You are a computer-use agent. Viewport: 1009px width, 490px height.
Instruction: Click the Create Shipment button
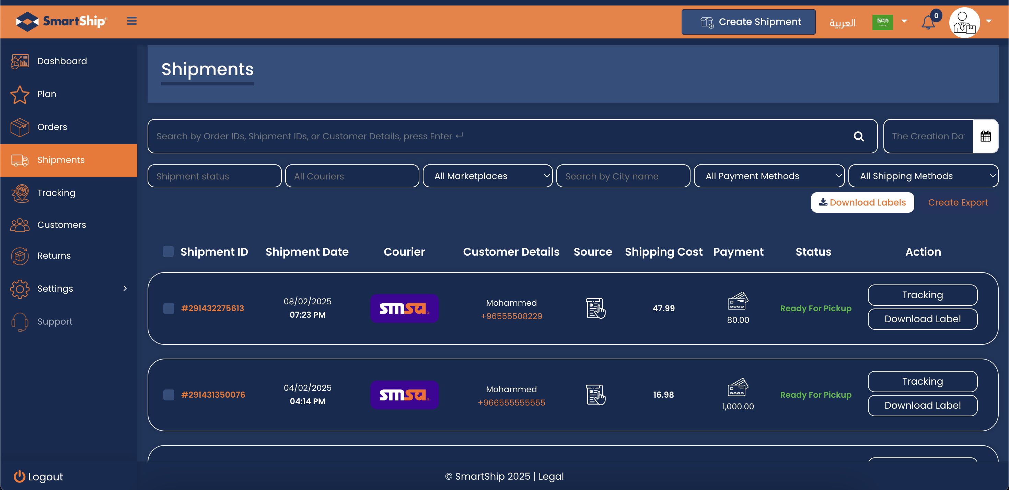pos(748,22)
